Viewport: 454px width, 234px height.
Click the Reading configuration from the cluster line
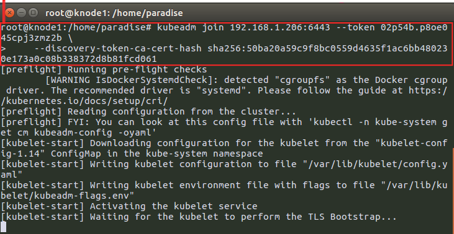click(148, 111)
